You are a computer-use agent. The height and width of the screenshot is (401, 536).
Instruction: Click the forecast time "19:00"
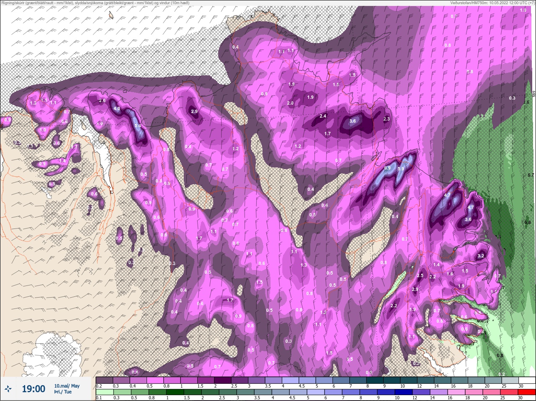(x=33, y=389)
